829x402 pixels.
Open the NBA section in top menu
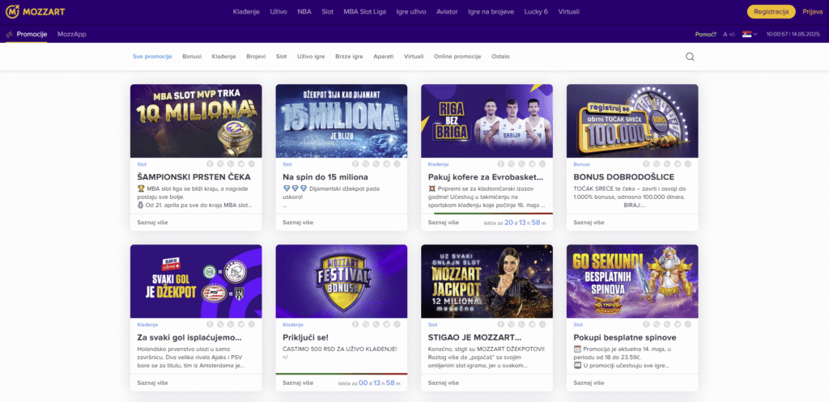coord(304,11)
